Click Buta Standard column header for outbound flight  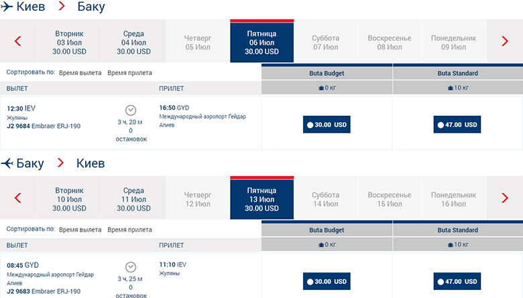457,73
